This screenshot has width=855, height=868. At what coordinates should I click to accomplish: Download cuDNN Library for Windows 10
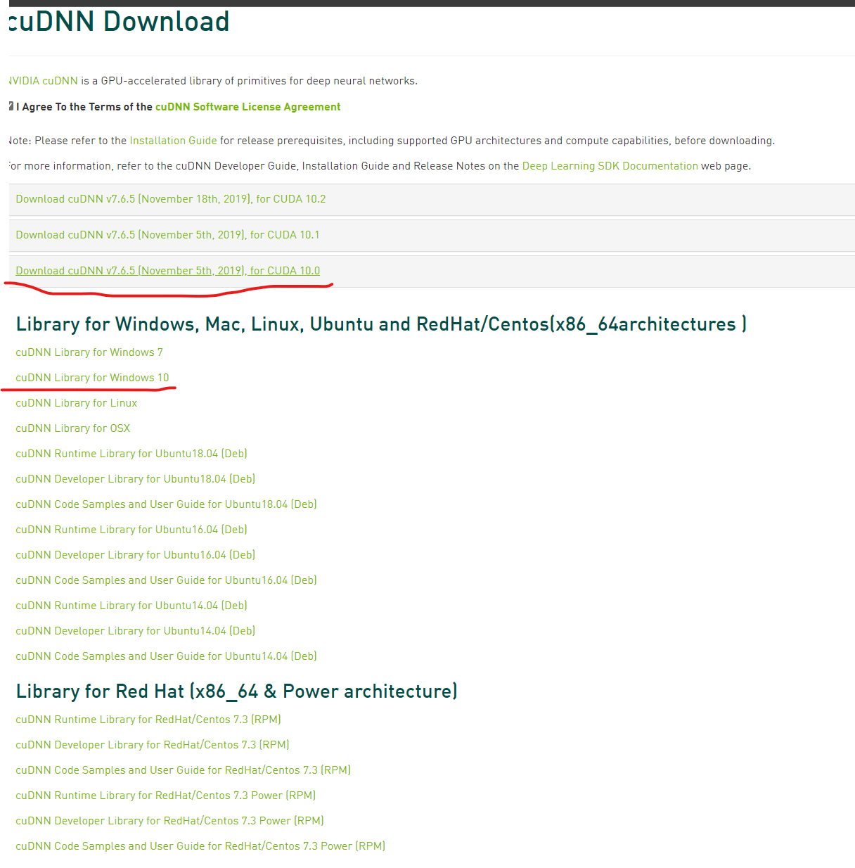coord(92,378)
